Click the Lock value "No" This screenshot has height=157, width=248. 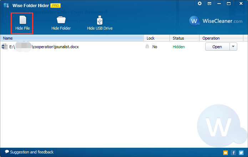pyautogui.click(x=155, y=47)
